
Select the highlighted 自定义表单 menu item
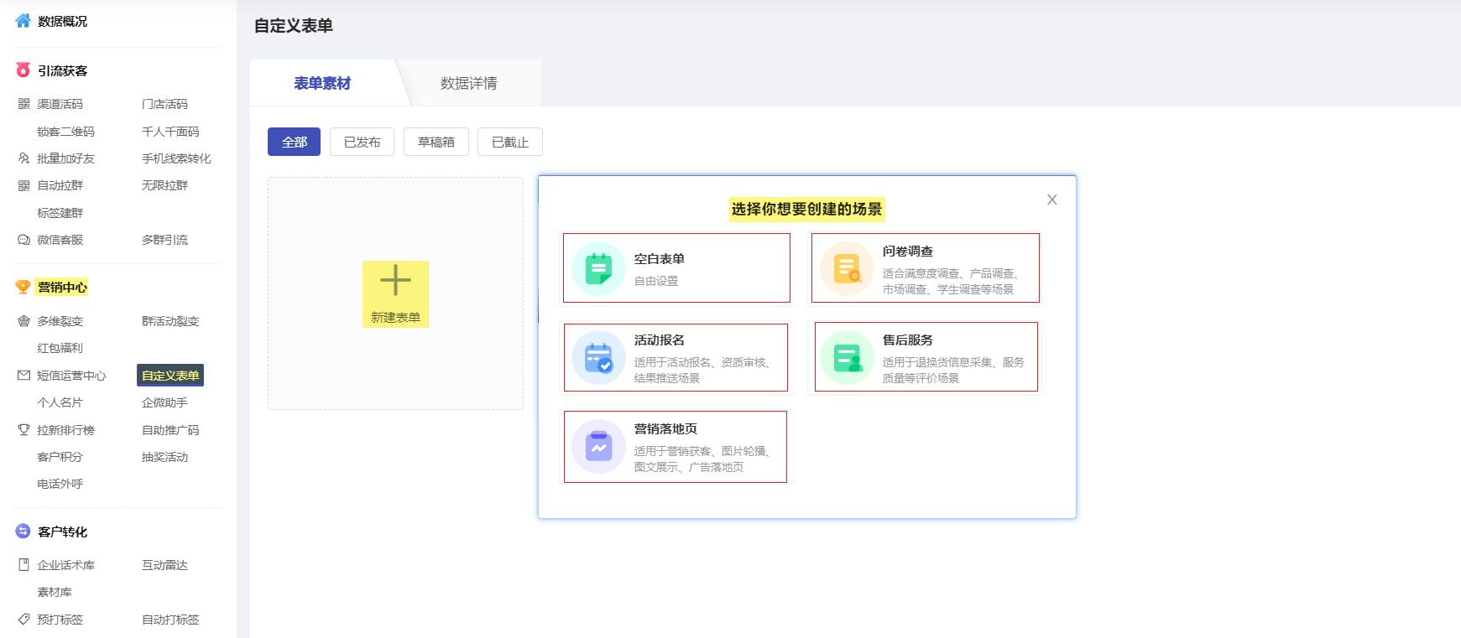point(170,376)
